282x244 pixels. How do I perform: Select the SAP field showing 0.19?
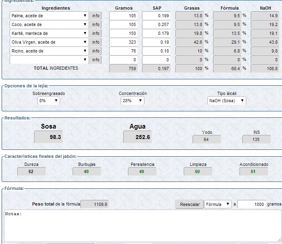pyautogui.click(x=156, y=42)
